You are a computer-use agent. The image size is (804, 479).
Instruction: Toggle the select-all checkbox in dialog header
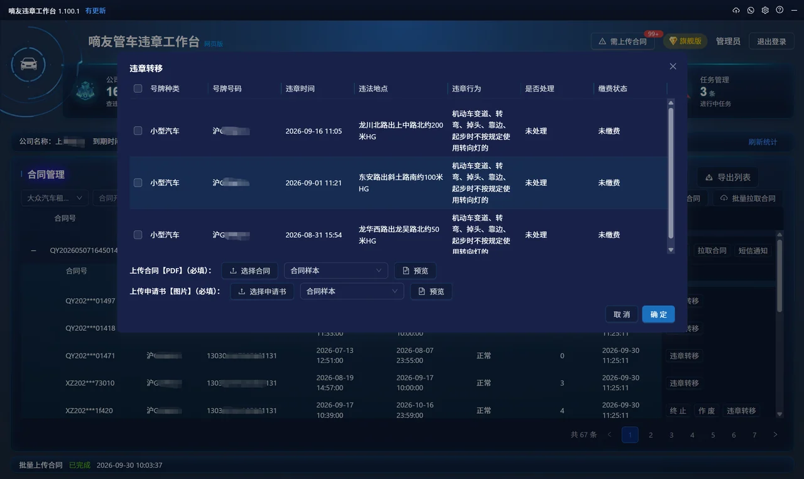click(x=138, y=89)
